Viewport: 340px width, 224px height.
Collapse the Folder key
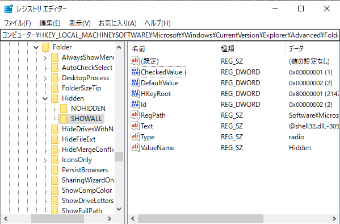pyautogui.click(x=36, y=47)
